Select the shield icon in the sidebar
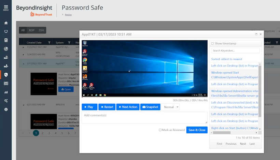The image size is (280, 160). [6, 75]
